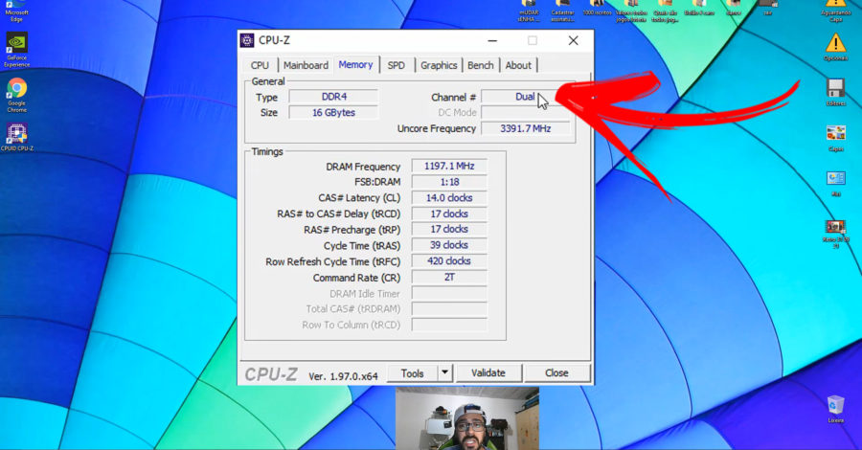The height and width of the screenshot is (450, 862).
Task: Switch to the CPU tab
Action: [260, 65]
